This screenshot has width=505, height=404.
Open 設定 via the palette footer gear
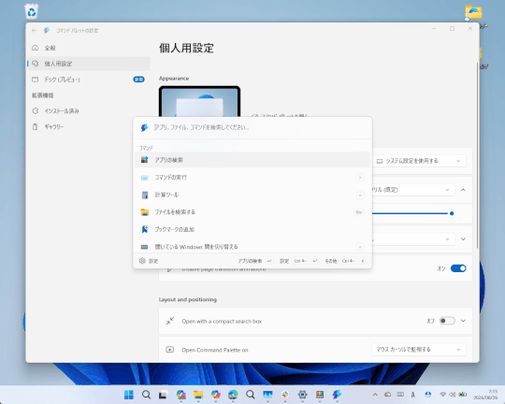click(149, 261)
